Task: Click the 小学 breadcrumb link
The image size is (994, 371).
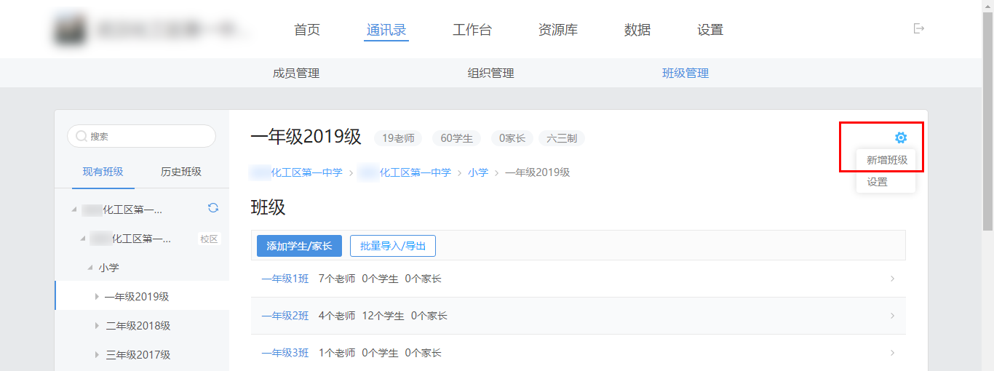Action: coord(478,172)
